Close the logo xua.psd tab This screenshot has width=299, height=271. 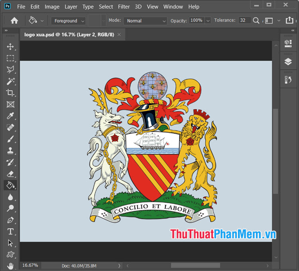point(119,35)
